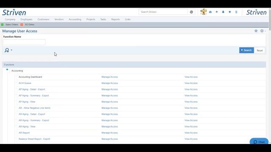This screenshot has width=271, height=152.
Task: Click the header icon right of favorites star
Action: tap(236, 12)
